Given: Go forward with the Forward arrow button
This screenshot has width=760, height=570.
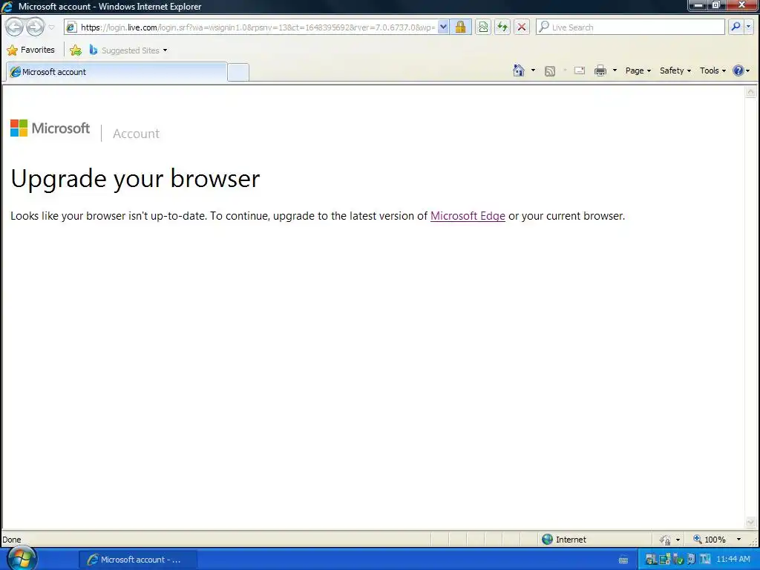Looking at the screenshot, I should [x=35, y=27].
